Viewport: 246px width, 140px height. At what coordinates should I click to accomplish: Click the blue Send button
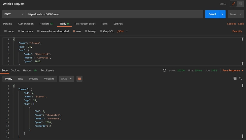pyautogui.click(x=212, y=14)
